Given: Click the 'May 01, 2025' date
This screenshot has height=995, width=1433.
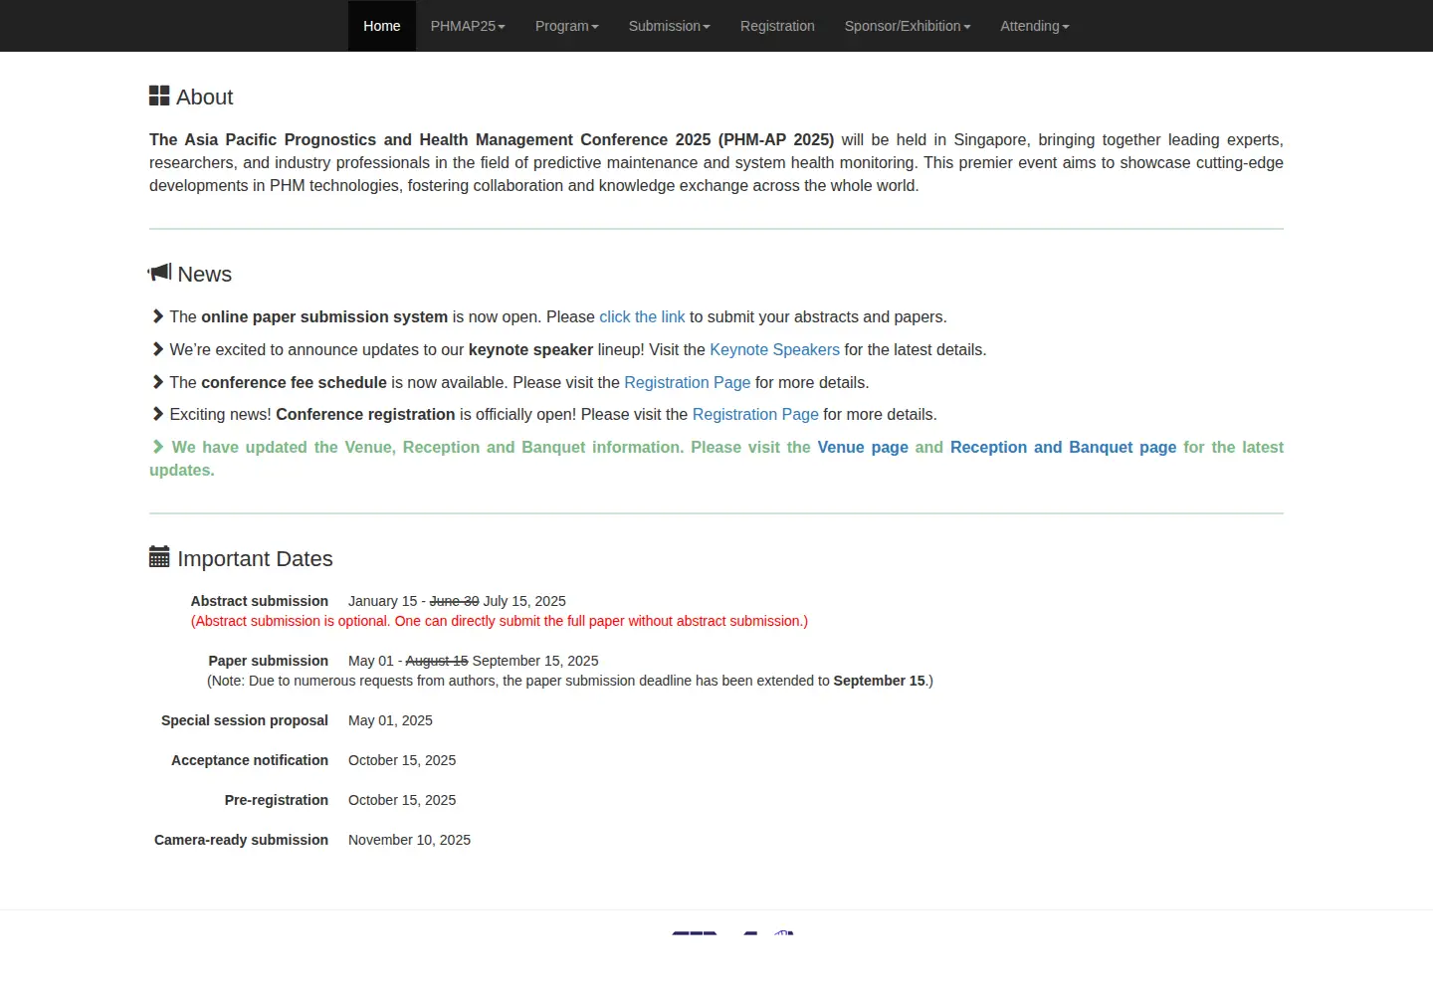Looking at the screenshot, I should pos(390,720).
